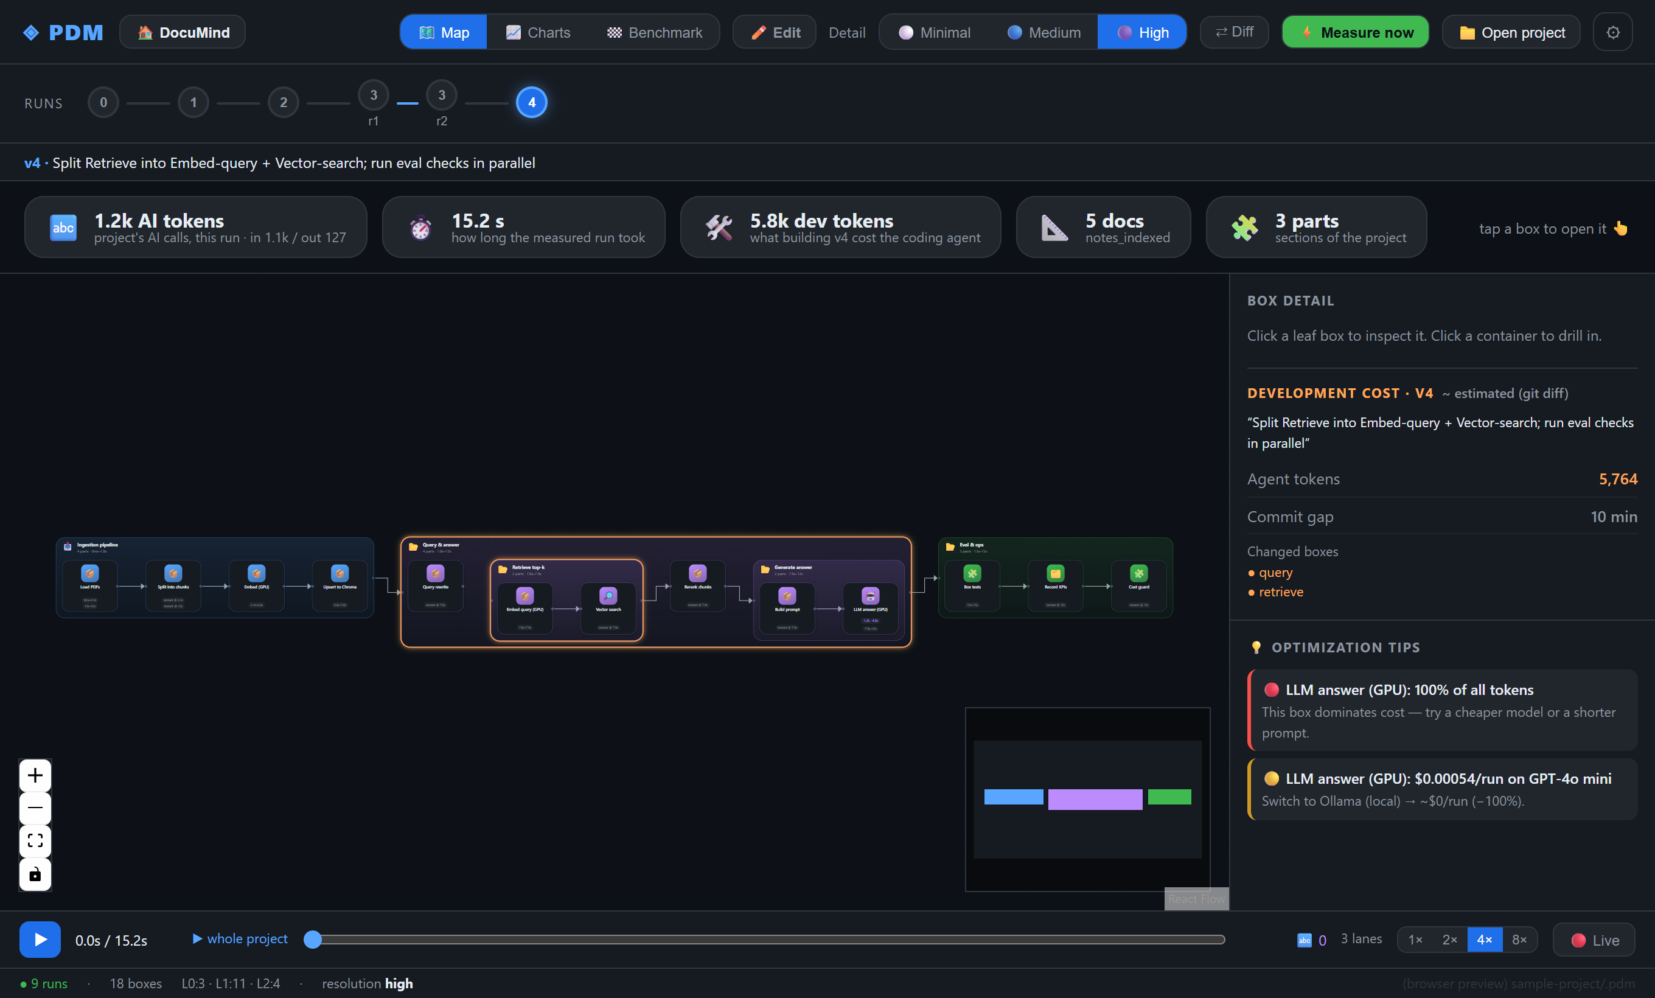The image size is (1655, 998).
Task: Open the Upsert to Chroma box
Action: click(x=340, y=585)
